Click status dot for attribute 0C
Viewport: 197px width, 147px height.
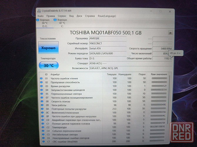click(x=43, y=112)
